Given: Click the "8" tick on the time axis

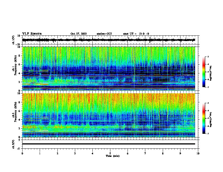Looking at the screenshot, I should (163, 153).
